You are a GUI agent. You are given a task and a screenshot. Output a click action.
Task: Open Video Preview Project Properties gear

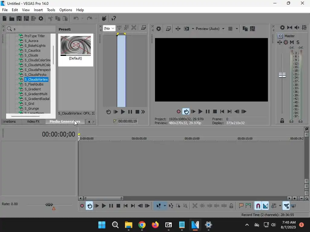[x=159, y=29]
